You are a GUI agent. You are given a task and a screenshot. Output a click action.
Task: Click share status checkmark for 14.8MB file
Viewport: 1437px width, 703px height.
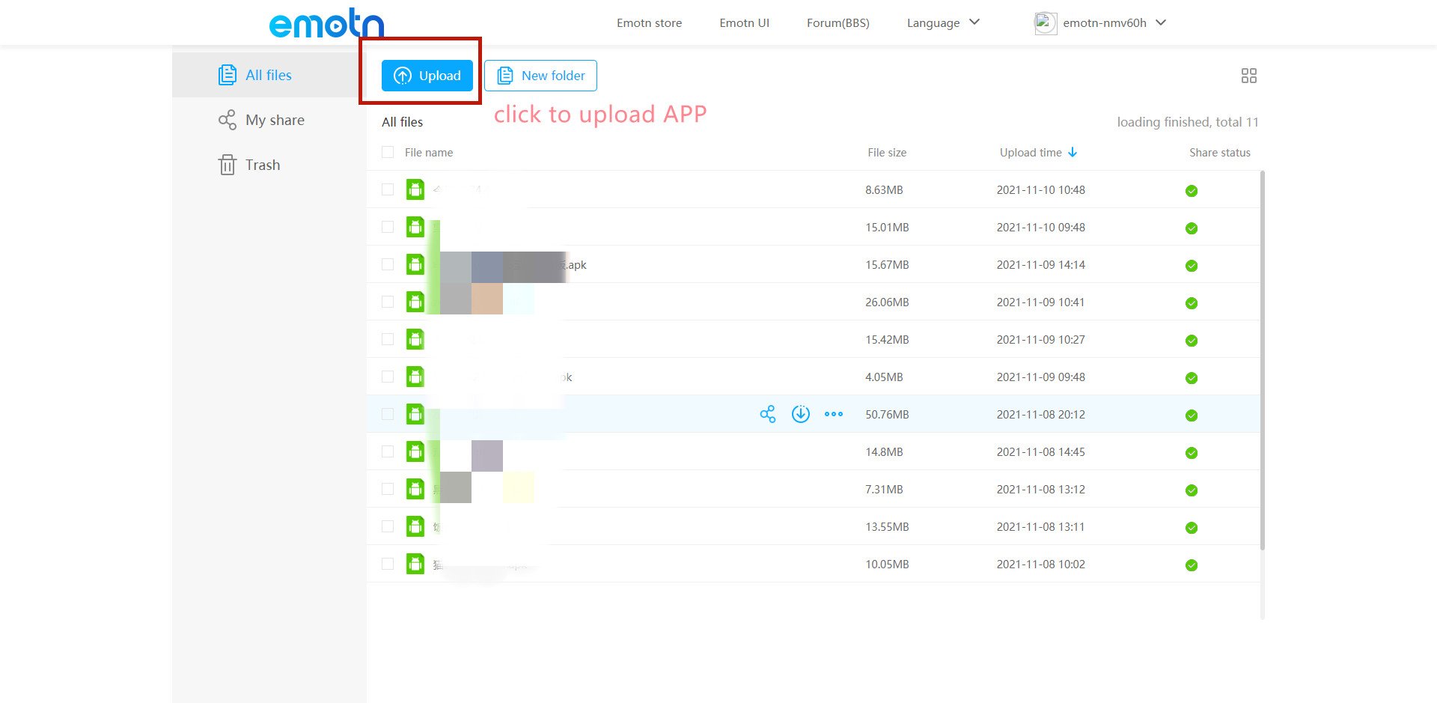tap(1192, 453)
